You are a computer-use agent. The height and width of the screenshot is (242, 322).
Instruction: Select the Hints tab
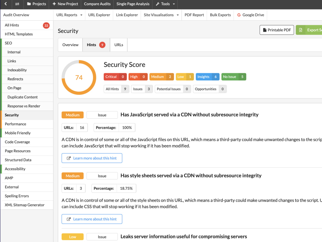pos(96,45)
